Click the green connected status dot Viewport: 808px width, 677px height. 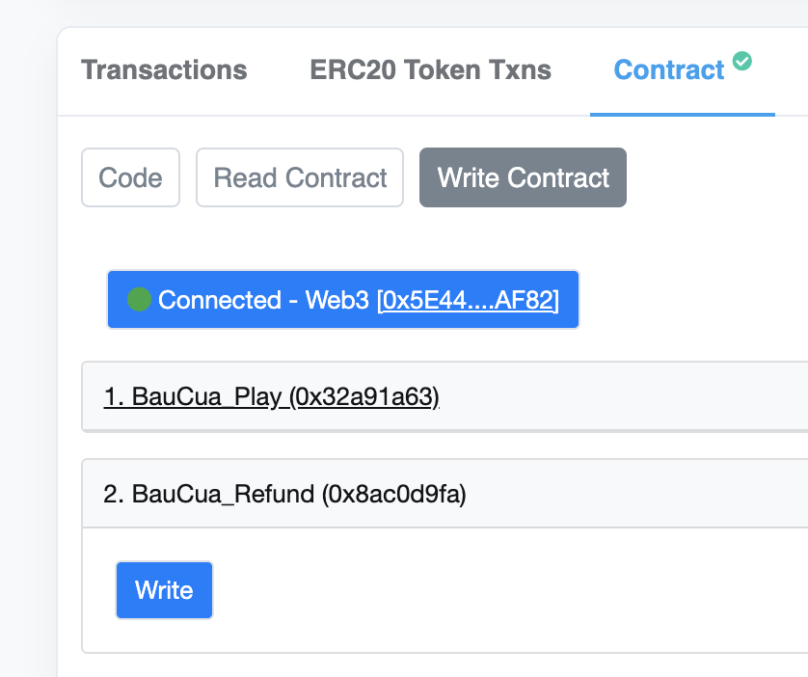[x=140, y=300]
